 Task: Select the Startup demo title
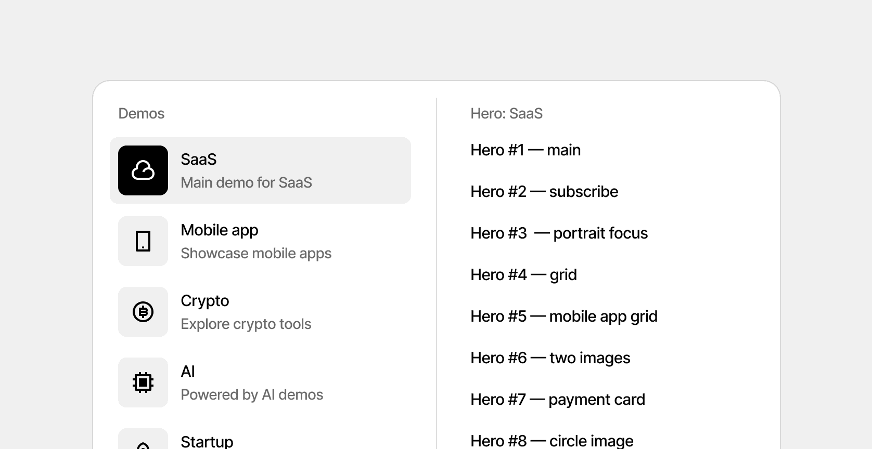click(x=207, y=442)
